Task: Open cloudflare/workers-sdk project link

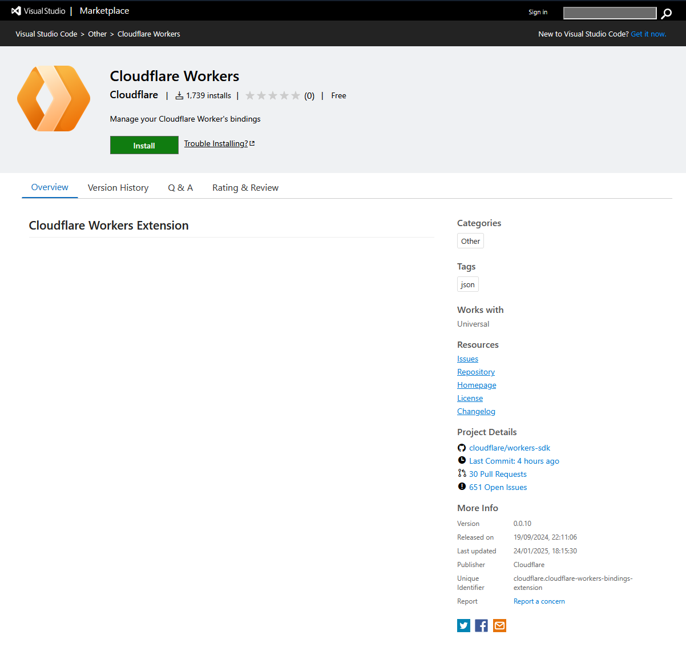Action: pyautogui.click(x=510, y=448)
